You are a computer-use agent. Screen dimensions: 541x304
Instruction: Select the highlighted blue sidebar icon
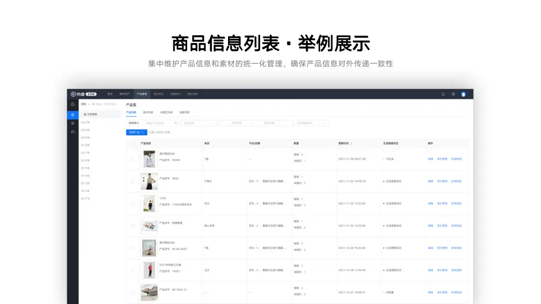[73, 114]
